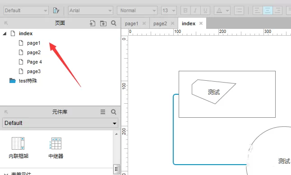This screenshot has width=291, height=175.
Task: Select the 中继器 repeater widget
Action: coord(56,148)
